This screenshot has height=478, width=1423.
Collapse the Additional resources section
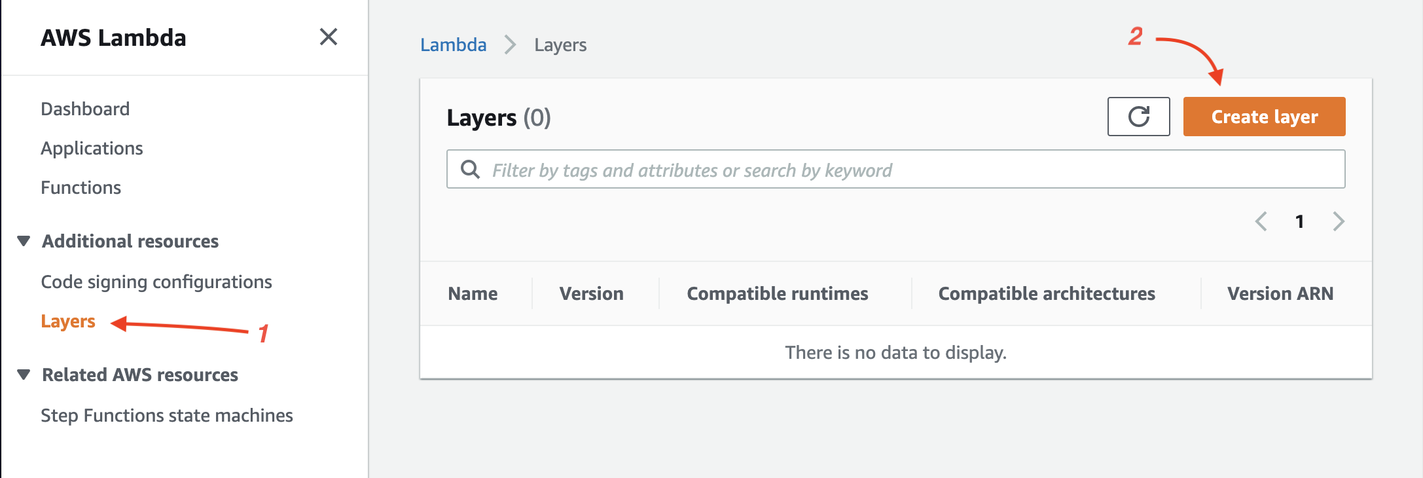tap(24, 241)
